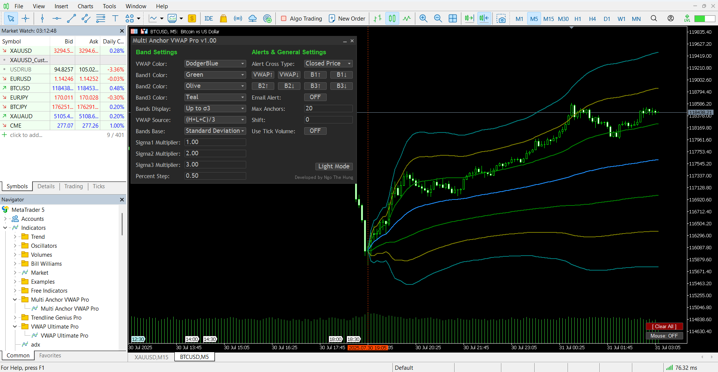
Task: Activate the crosshair tool
Action: click(x=25, y=18)
